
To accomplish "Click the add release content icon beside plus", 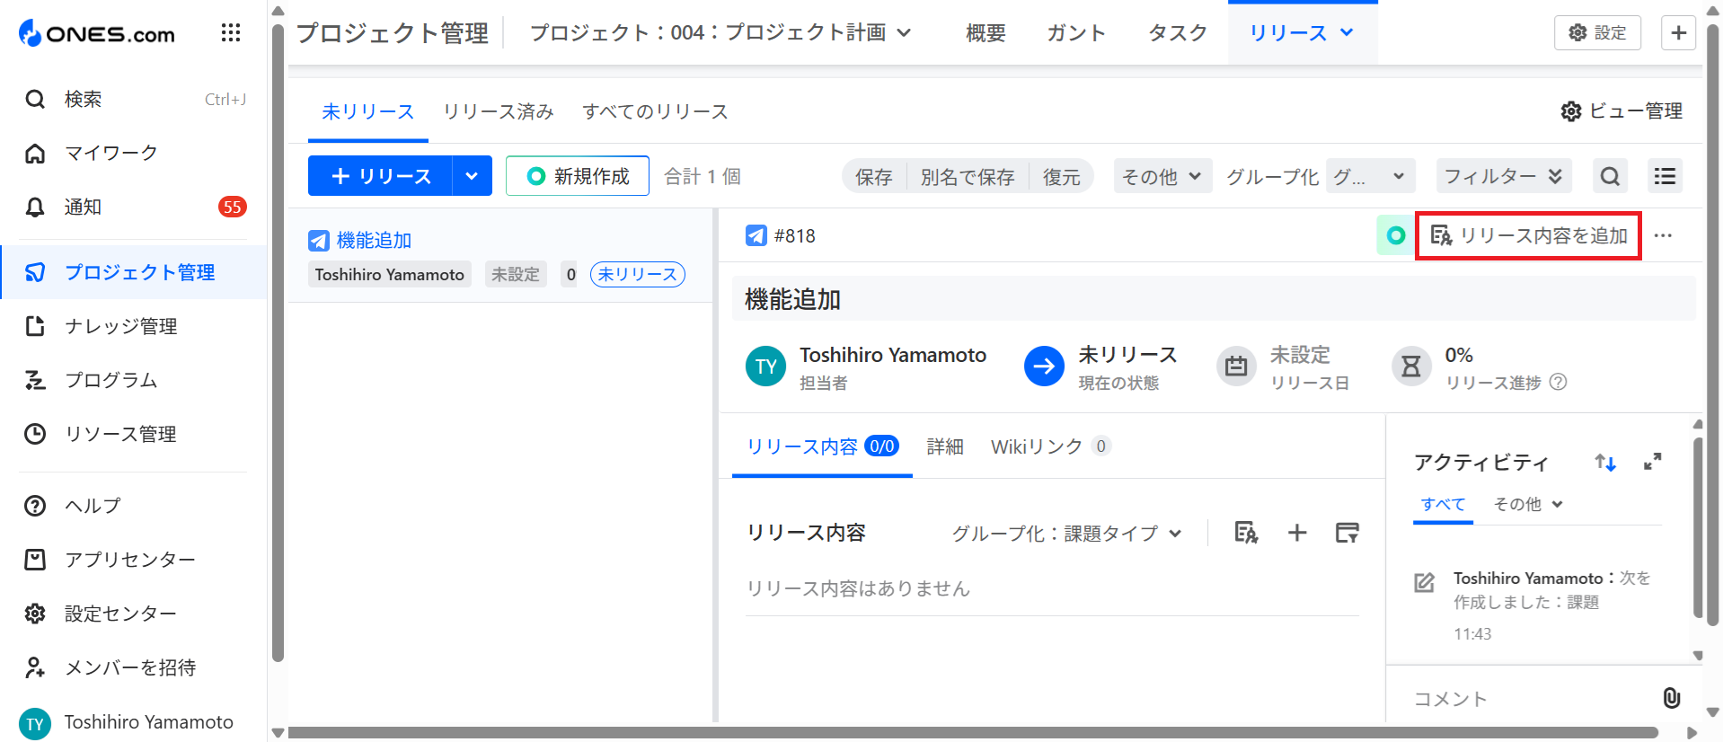I will click(x=1246, y=533).
